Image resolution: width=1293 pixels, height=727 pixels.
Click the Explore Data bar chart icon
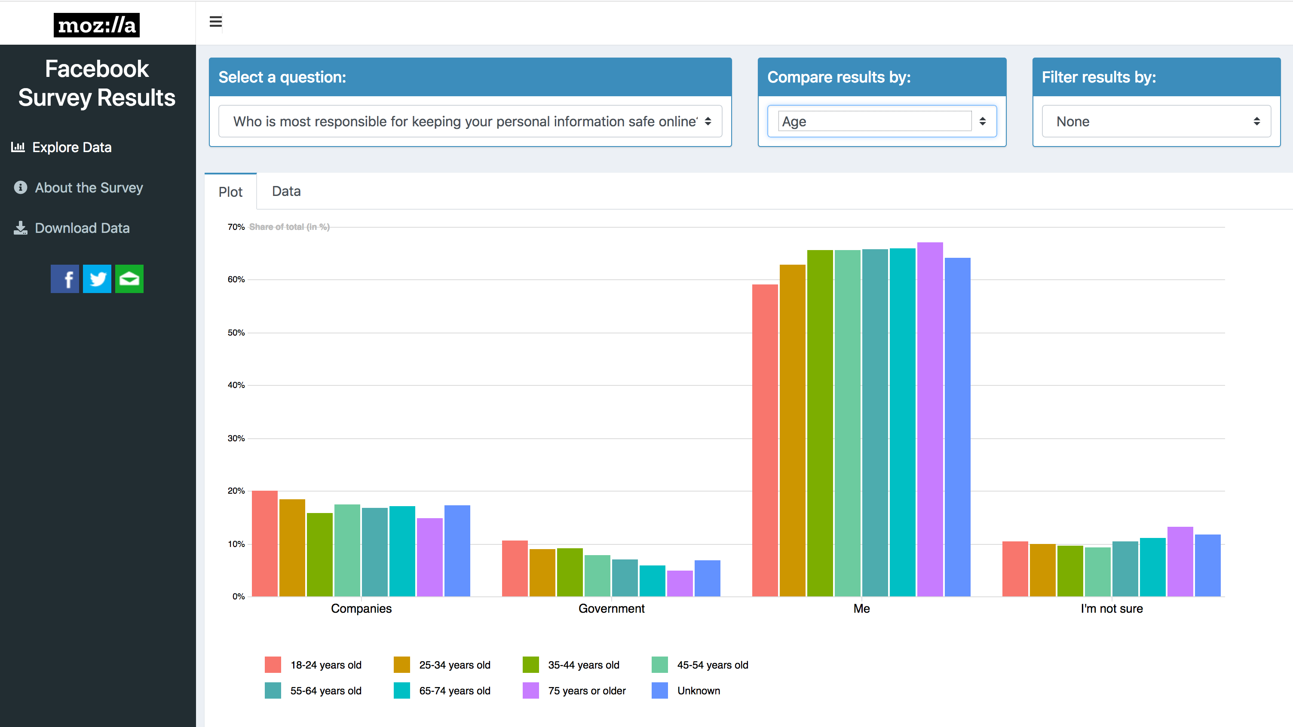[18, 147]
